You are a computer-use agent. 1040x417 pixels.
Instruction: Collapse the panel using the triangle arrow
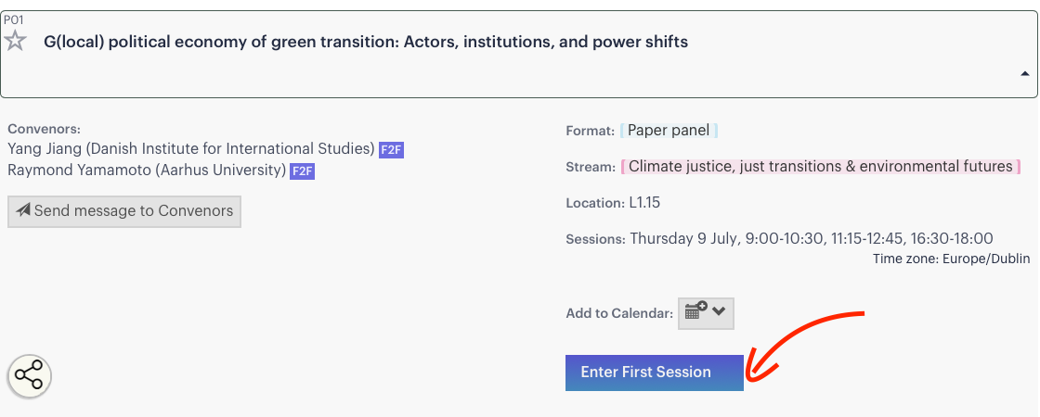click(x=1025, y=74)
